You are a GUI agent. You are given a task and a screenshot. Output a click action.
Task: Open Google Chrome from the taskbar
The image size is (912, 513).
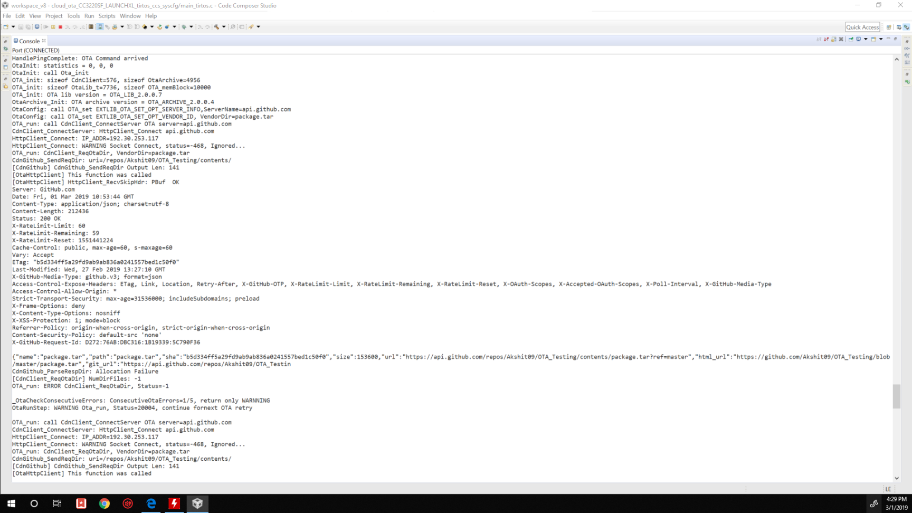[x=104, y=503]
